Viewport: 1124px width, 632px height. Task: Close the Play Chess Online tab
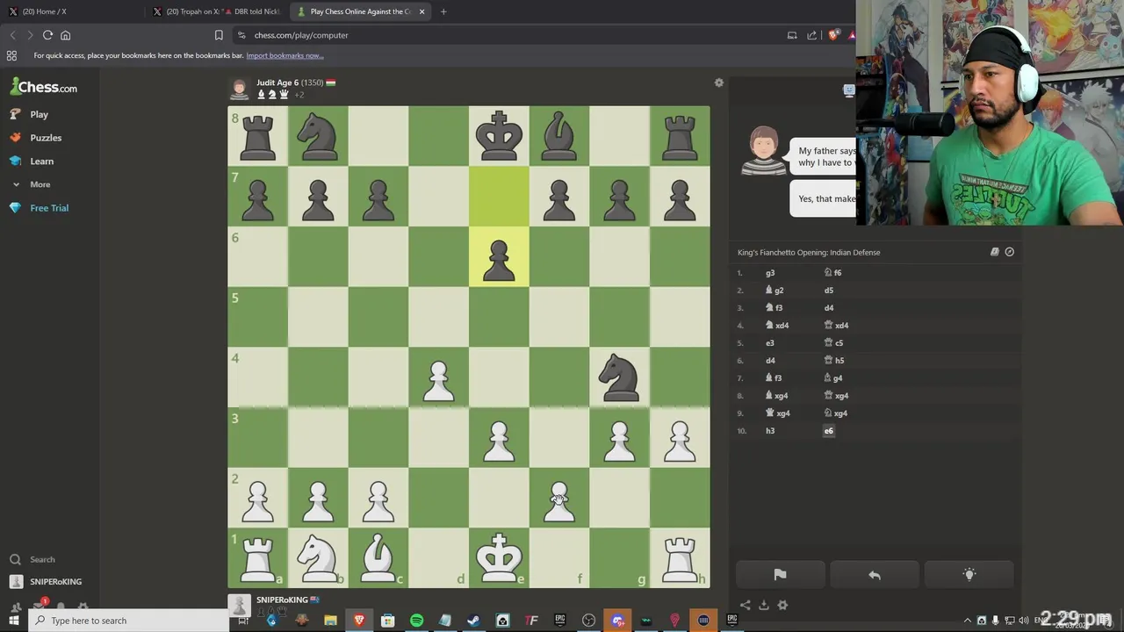click(421, 11)
